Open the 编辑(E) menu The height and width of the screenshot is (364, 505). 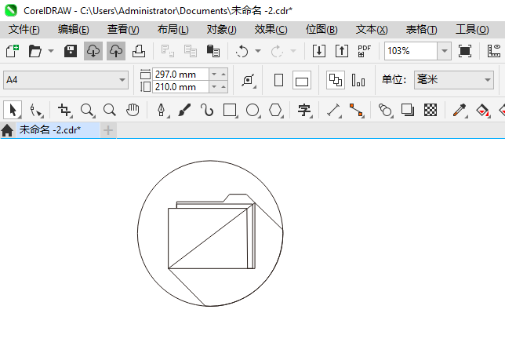pos(74,30)
